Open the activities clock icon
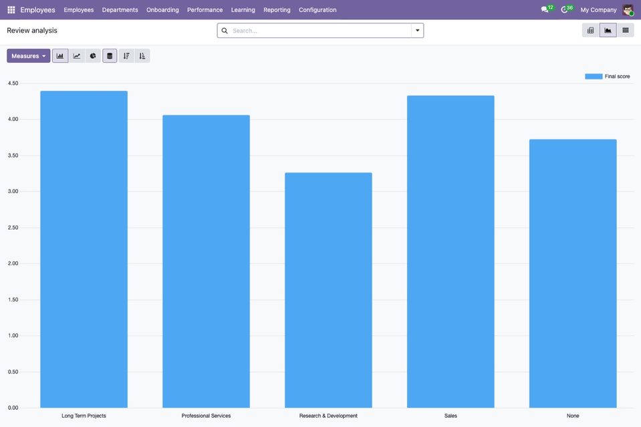Viewport: 641px width, 427px height. (566, 9)
